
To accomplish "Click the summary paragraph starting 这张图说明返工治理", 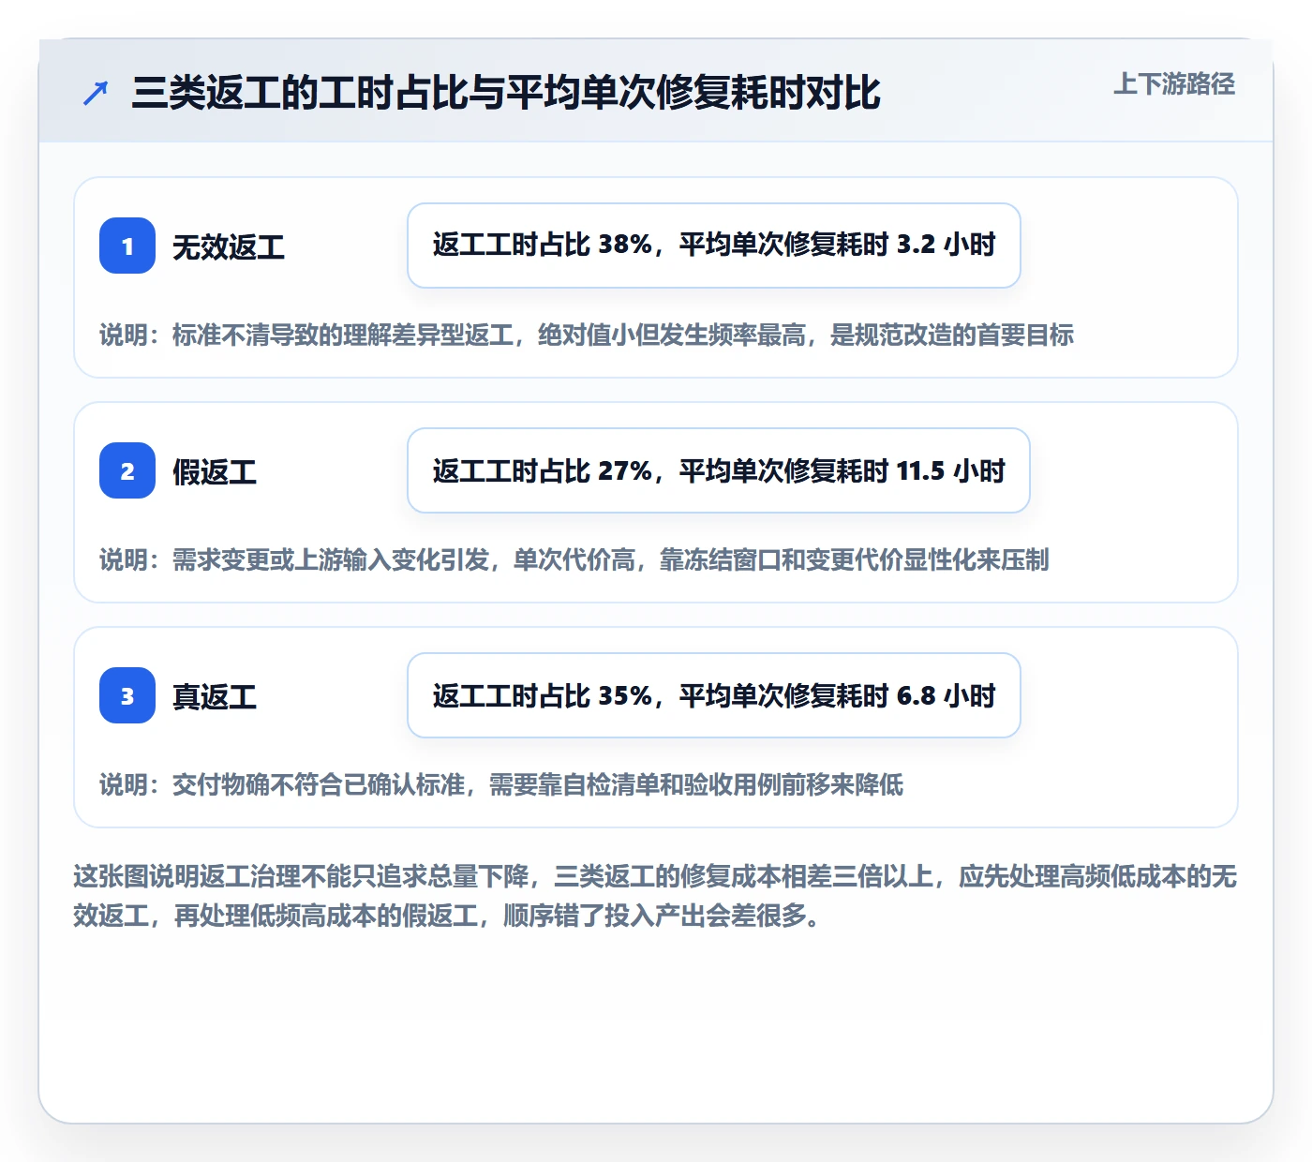I will click(655, 896).
